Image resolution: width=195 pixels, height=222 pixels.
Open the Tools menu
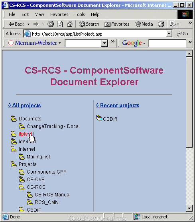click(80, 14)
